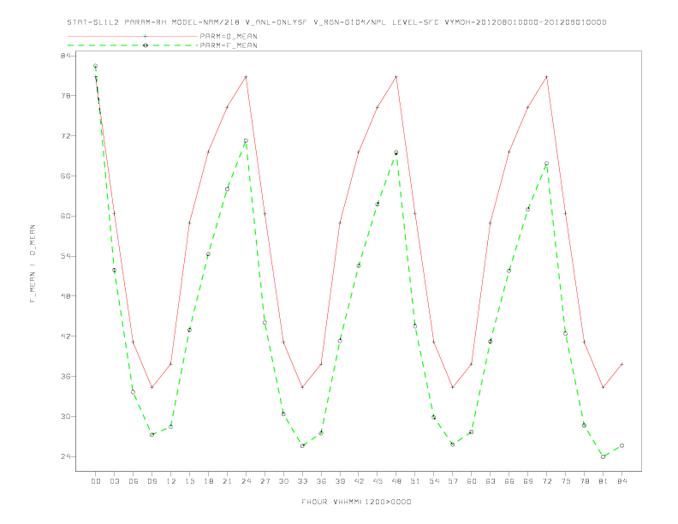
Task: Click x-axis forecast hour label 12
Action: 171,481
